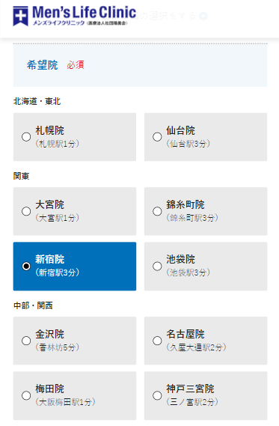Click the faded selection text in header
Screen dimensions: 279x426
168,16
